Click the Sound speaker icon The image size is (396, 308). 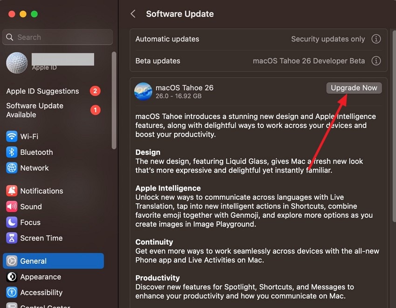click(12, 207)
